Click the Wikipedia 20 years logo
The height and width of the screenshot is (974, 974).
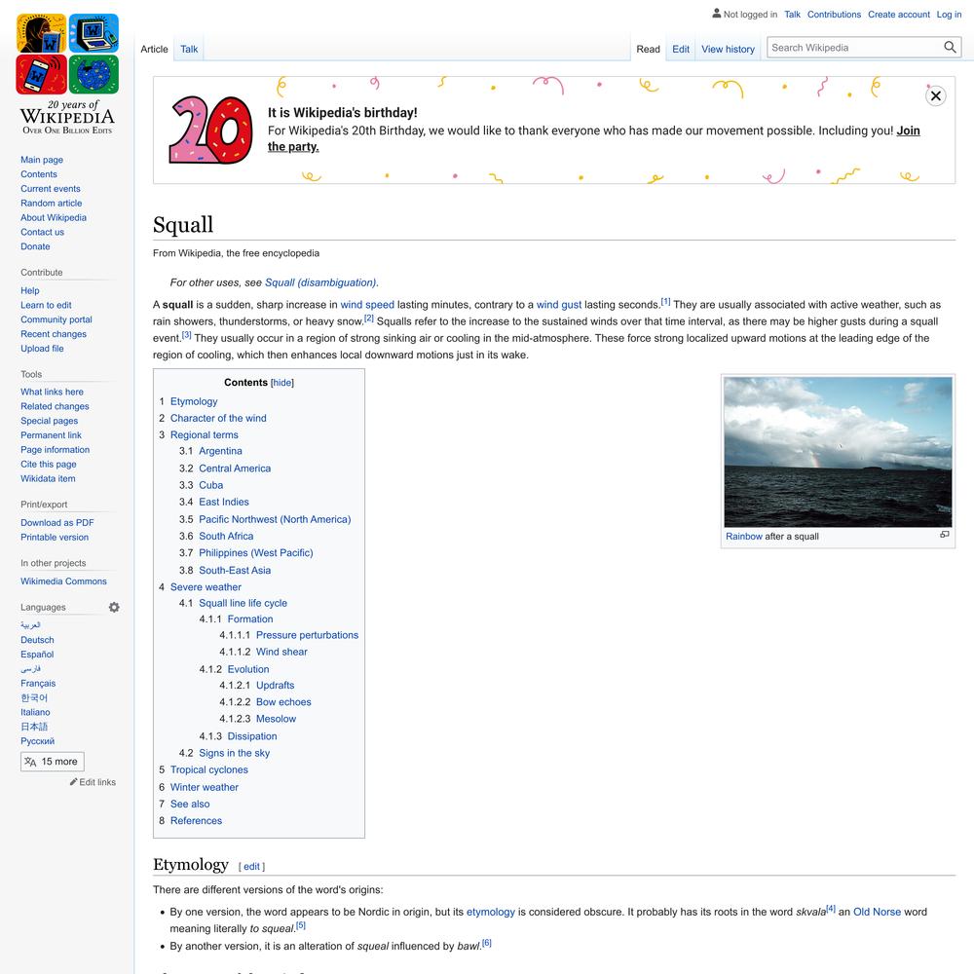click(x=67, y=74)
